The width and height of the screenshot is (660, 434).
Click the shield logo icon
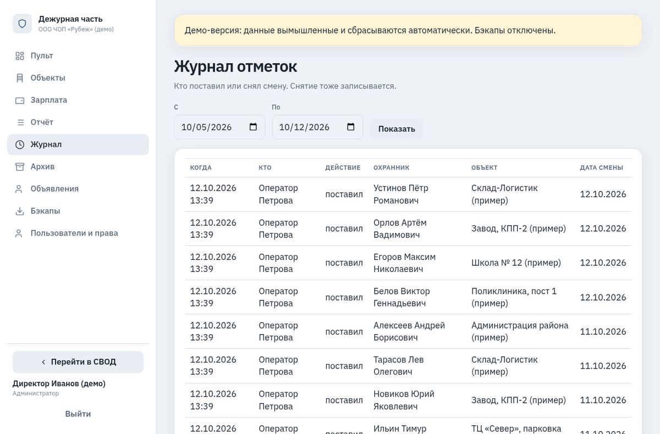23,24
